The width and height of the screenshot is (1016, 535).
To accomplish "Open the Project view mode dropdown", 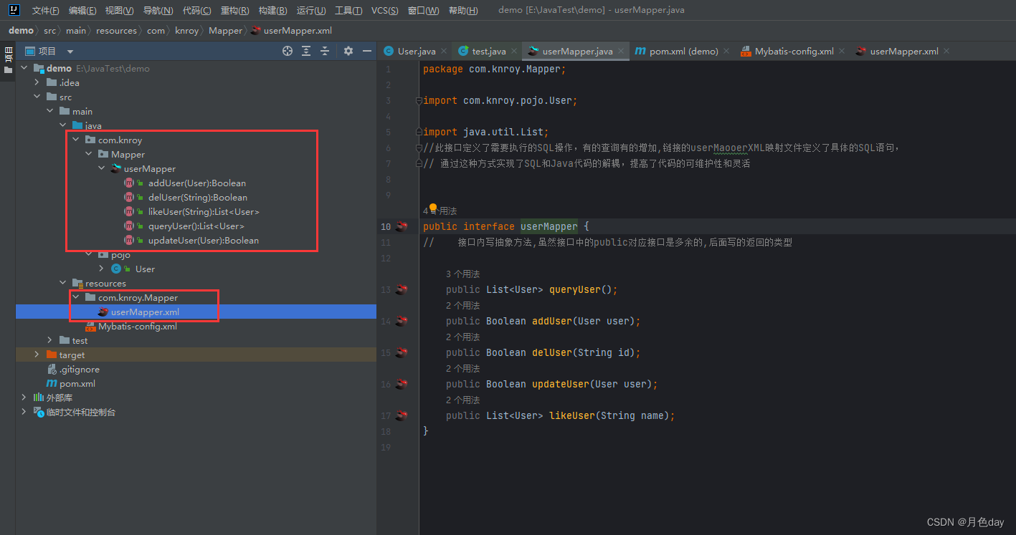I will (70, 52).
